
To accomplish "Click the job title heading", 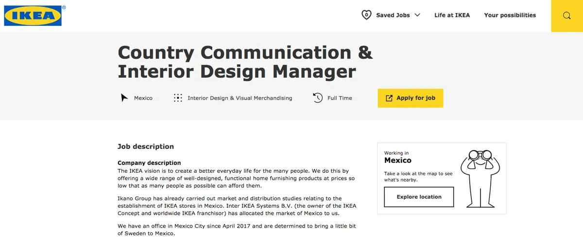I will (x=245, y=62).
